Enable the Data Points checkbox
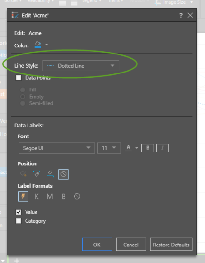 (19, 78)
